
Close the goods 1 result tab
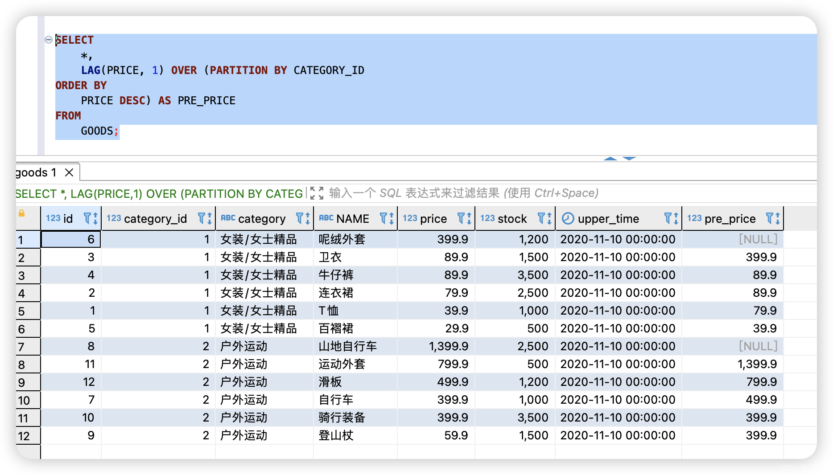point(69,172)
